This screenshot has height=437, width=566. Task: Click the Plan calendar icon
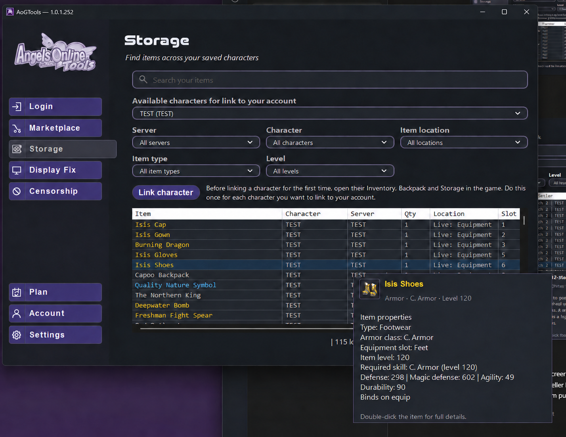(17, 292)
